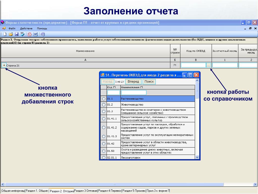Click the Код по ОКВЭД column header

coord(196,51)
